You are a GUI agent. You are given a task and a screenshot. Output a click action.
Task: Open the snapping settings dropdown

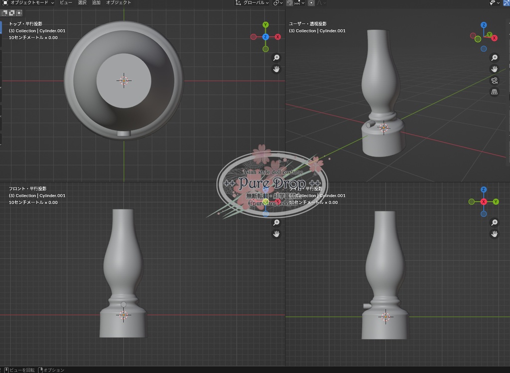click(299, 2)
